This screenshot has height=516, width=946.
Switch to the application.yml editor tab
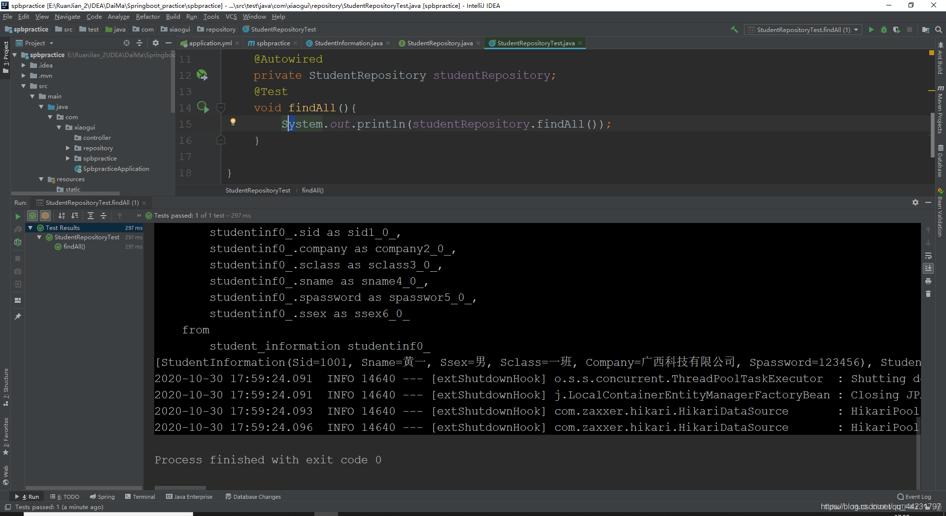[210, 43]
